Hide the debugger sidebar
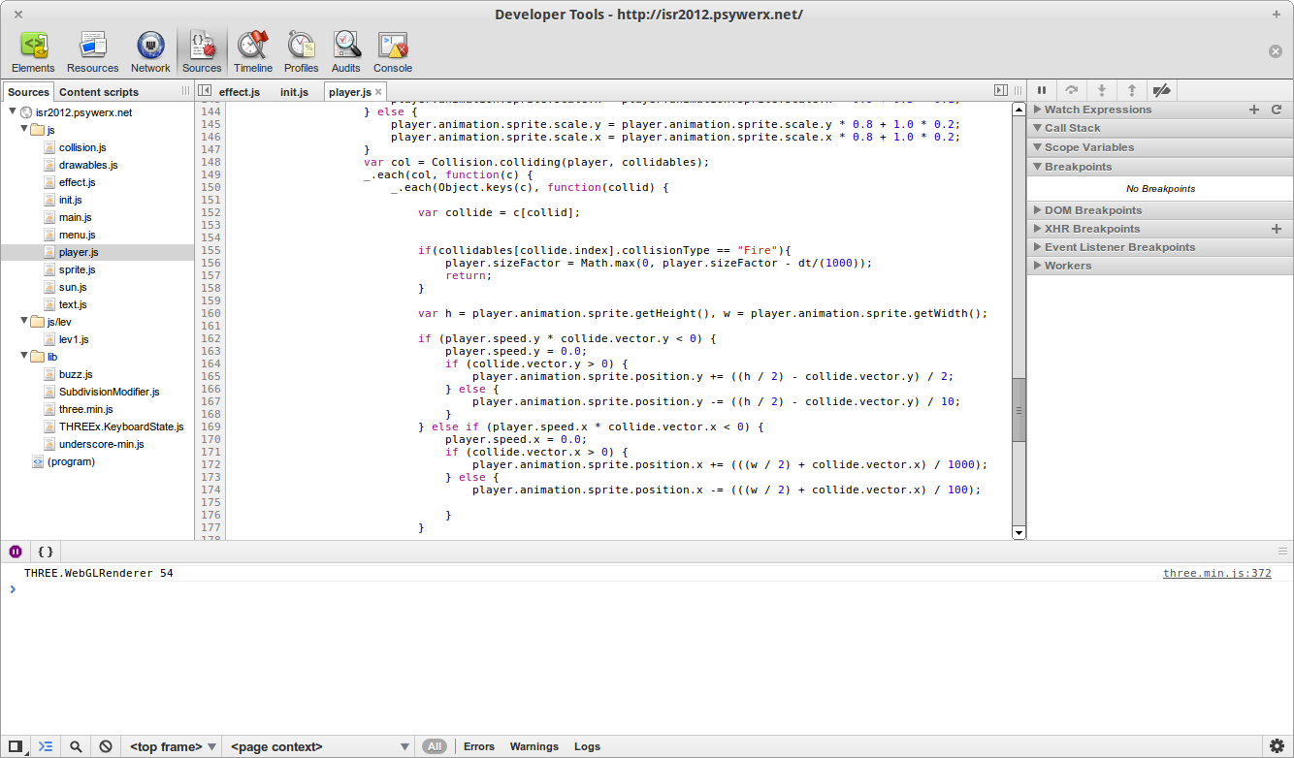 (1001, 90)
